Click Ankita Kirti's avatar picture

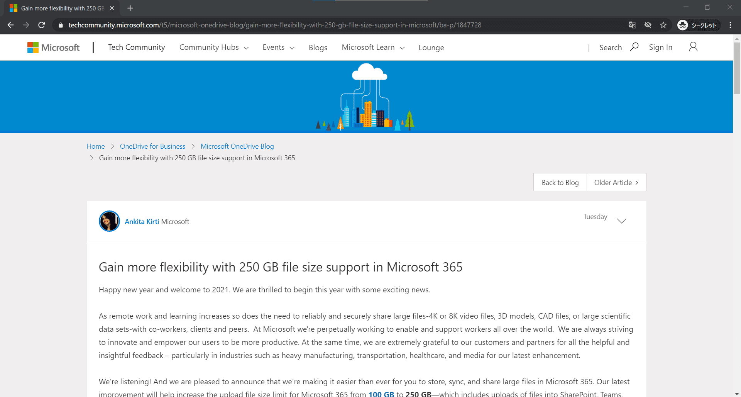click(x=109, y=221)
